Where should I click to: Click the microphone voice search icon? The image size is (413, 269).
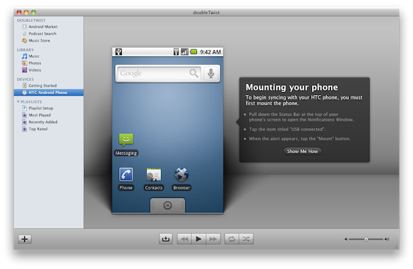pos(211,74)
